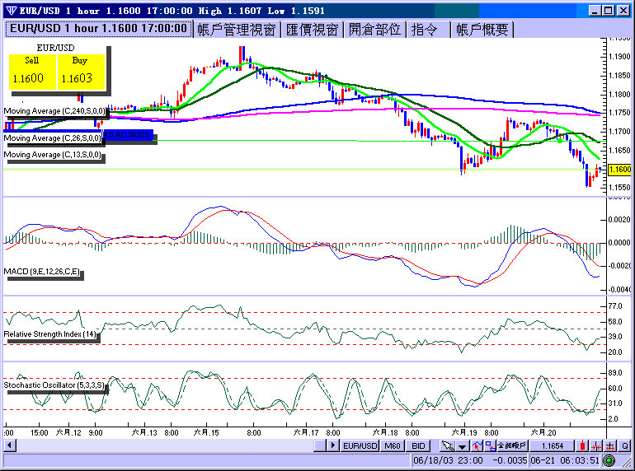Click the 全部帳戶 accounts button
Image resolution: width=635 pixels, height=471 pixels.
[x=512, y=445]
